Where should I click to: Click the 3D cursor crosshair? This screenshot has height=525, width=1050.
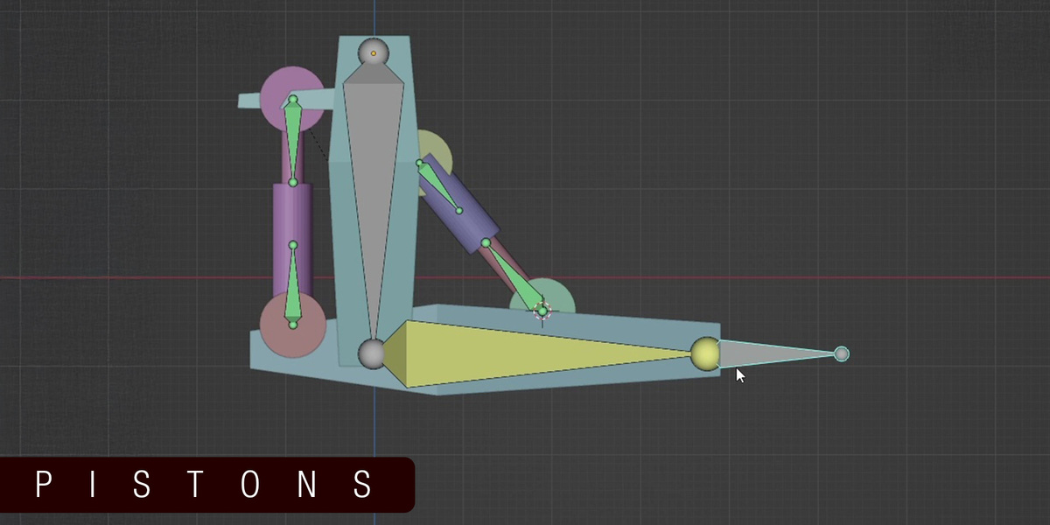[x=542, y=311]
